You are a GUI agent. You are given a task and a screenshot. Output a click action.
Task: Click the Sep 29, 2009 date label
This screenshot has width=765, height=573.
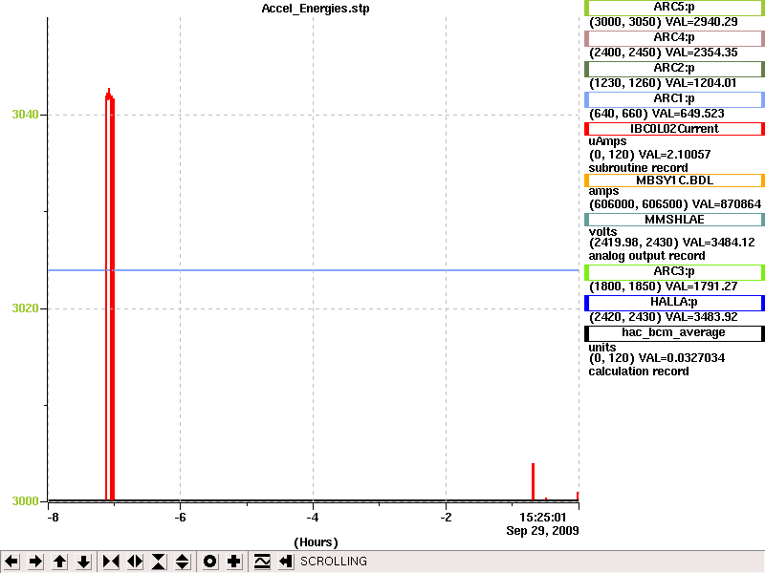542,531
